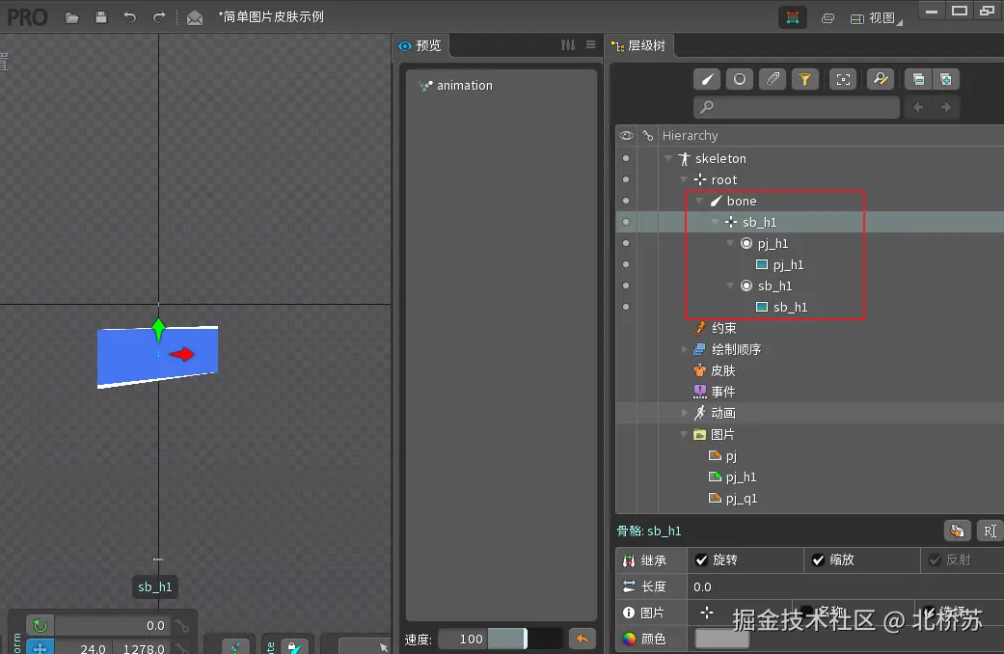Collapse the root node arrow

click(684, 179)
